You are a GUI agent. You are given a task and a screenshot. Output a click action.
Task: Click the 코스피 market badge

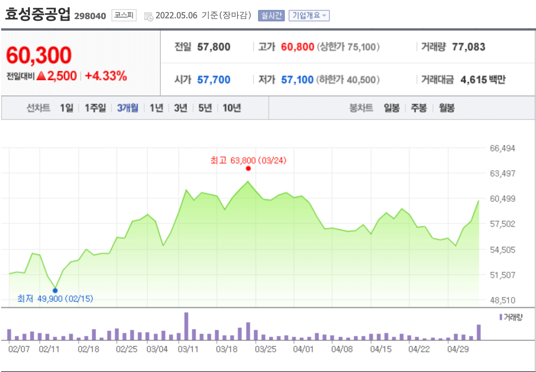124,15
